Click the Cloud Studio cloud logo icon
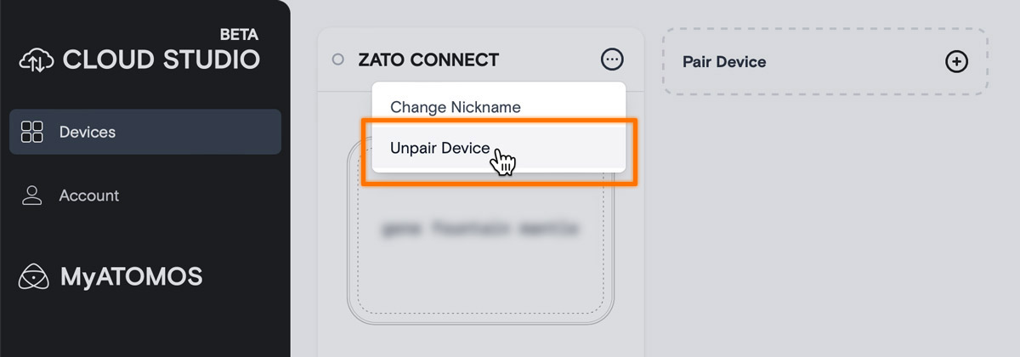This screenshot has width=1020, height=357. pos(37,59)
